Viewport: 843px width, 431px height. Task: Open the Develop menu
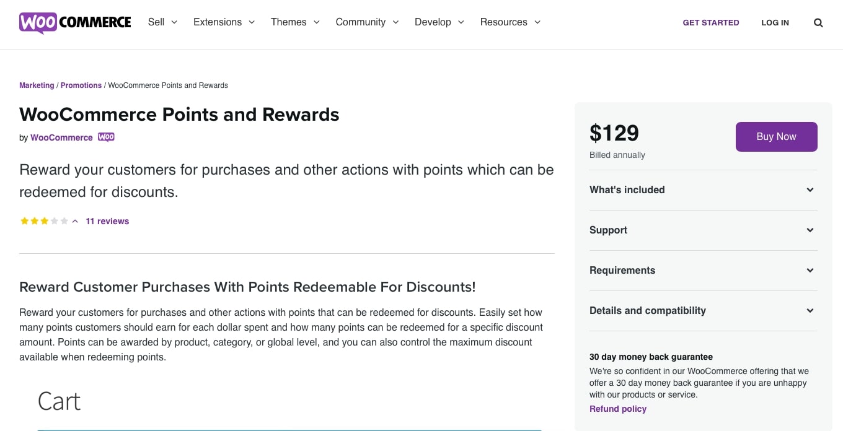[439, 22]
